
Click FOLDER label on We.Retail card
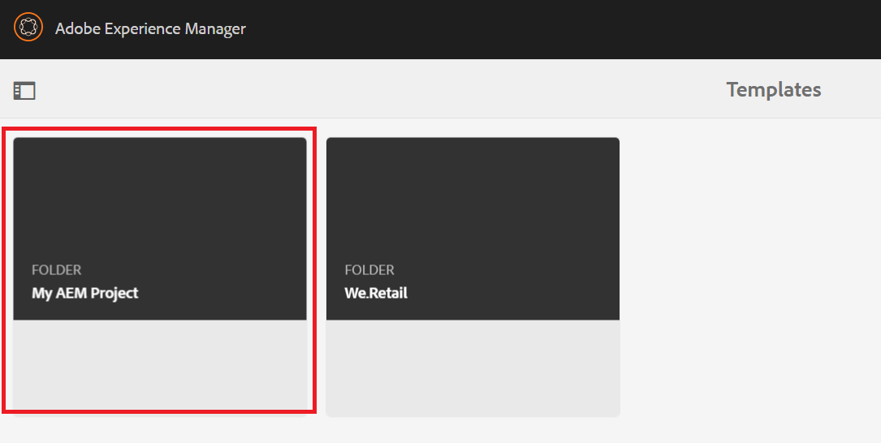tap(369, 270)
